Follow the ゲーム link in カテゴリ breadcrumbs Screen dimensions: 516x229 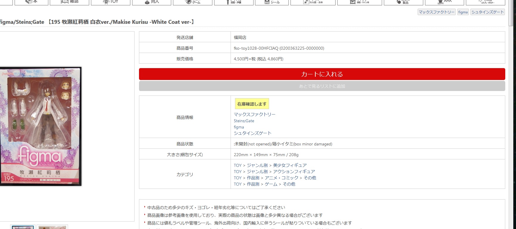271,184
